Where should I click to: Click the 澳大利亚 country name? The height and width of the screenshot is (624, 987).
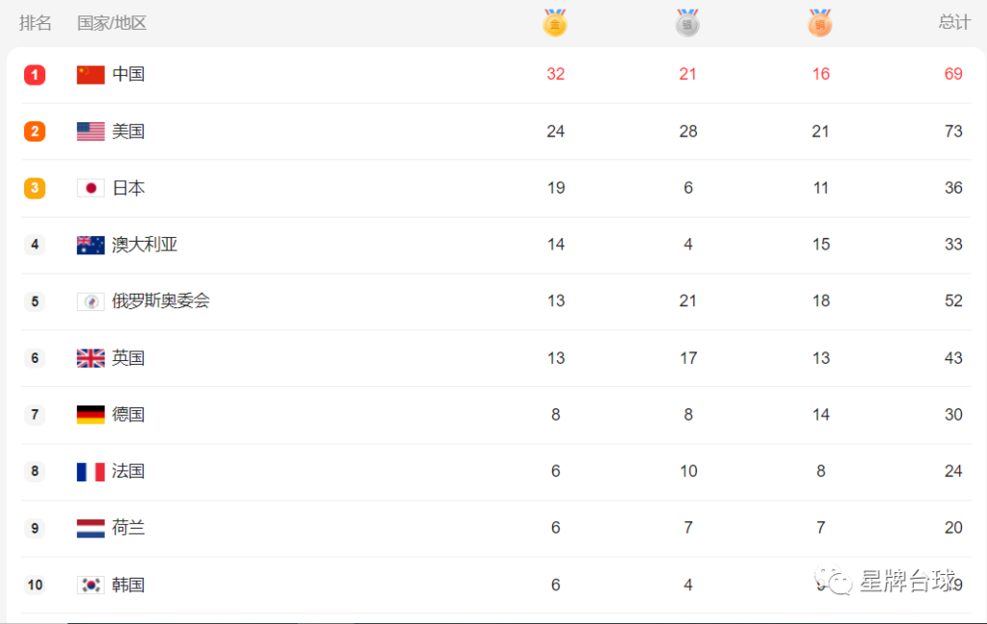pyautogui.click(x=145, y=244)
